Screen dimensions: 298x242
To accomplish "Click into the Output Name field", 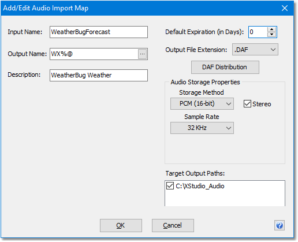I will (x=94, y=54).
